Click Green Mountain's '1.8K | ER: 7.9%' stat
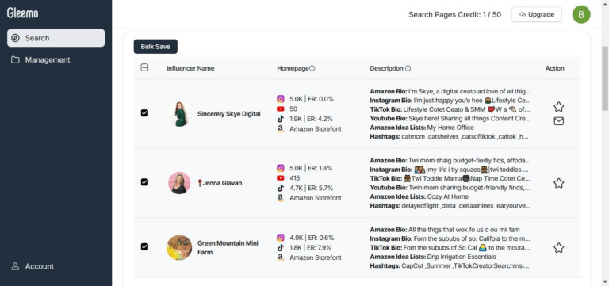609x286 pixels. [x=311, y=248]
